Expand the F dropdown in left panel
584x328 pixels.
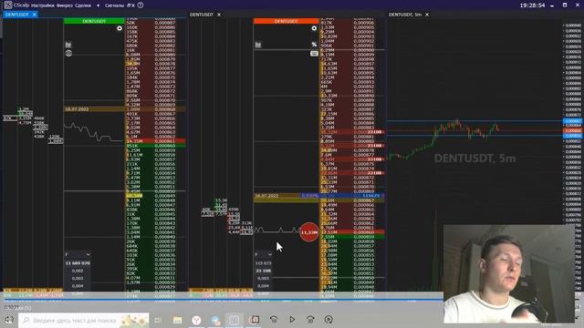[78, 254]
